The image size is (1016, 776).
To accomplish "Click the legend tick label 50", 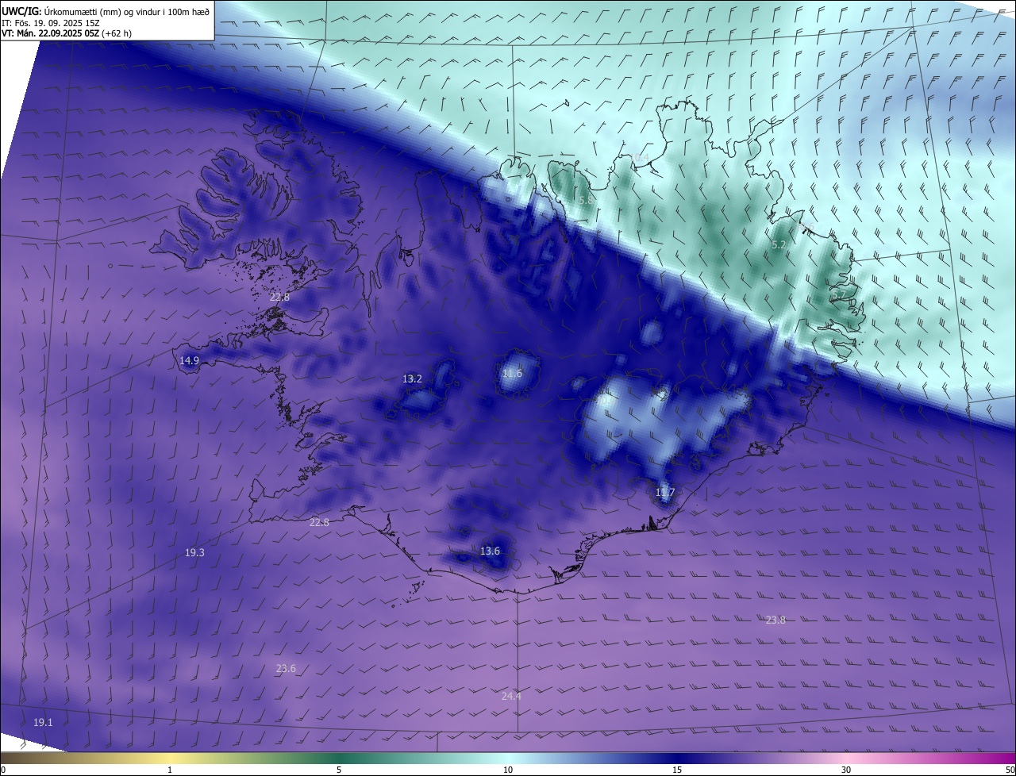I will click(1010, 770).
